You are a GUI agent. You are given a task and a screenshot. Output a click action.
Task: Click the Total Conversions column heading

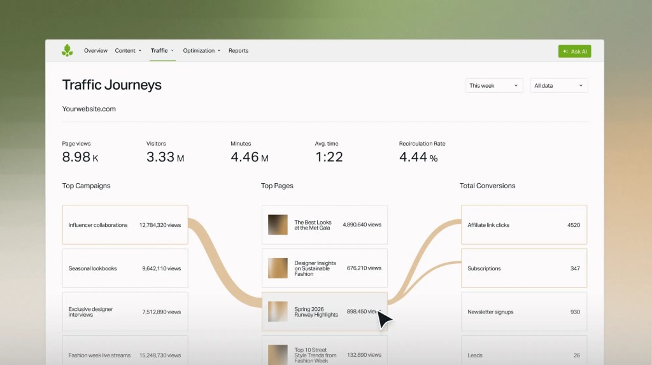(487, 186)
